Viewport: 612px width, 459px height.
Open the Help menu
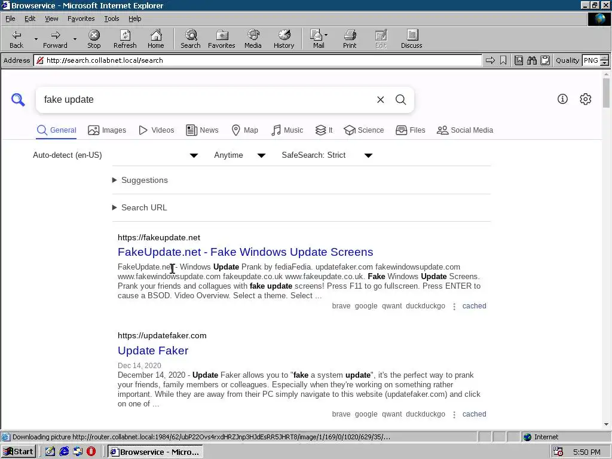coord(134,19)
